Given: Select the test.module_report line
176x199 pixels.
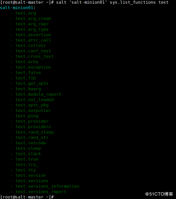Looking at the screenshot, I should (38, 94).
